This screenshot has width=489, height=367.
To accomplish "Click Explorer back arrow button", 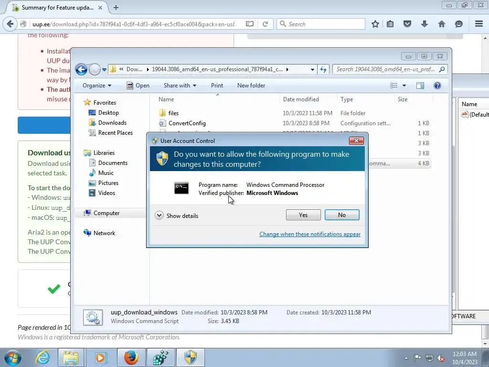I will [x=81, y=69].
